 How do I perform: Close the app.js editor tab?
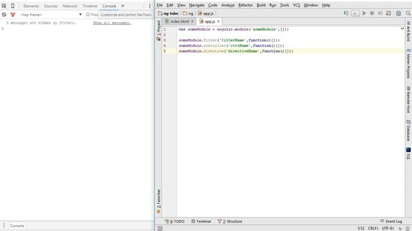218,21
